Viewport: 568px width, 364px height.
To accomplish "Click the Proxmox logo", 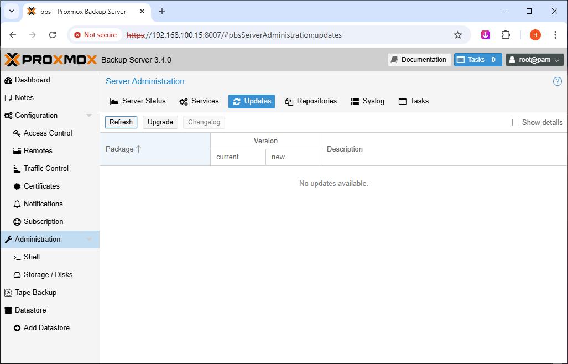I will (x=51, y=60).
